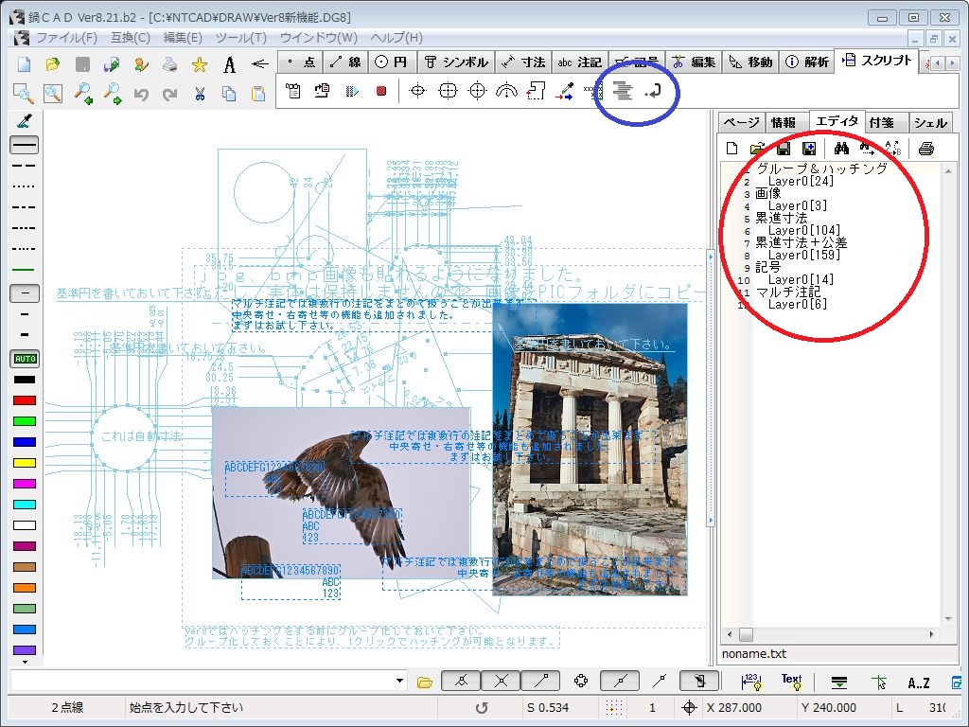Select the letter A text font icon
The height and width of the screenshot is (727, 969).
coord(229,63)
